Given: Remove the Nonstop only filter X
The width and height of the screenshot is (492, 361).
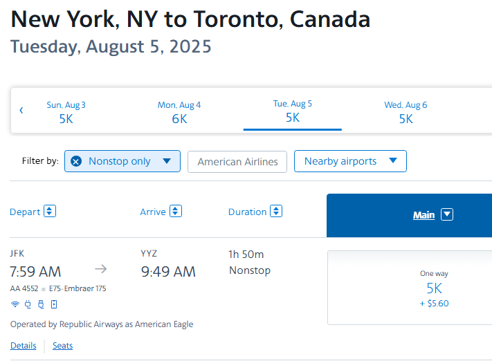Looking at the screenshot, I should point(76,161).
